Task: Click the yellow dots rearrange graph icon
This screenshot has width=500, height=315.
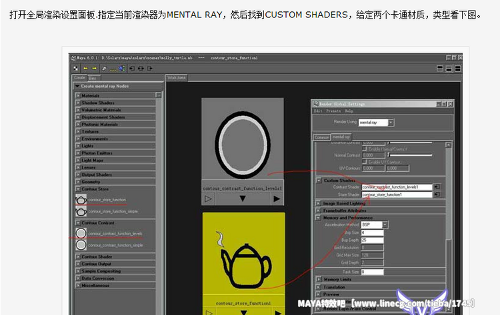Action: 113,69
